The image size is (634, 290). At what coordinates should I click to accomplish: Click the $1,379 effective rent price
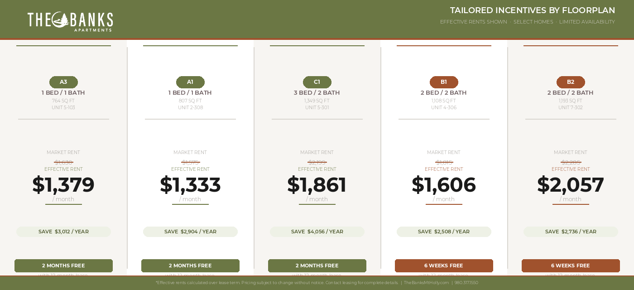pos(63,184)
